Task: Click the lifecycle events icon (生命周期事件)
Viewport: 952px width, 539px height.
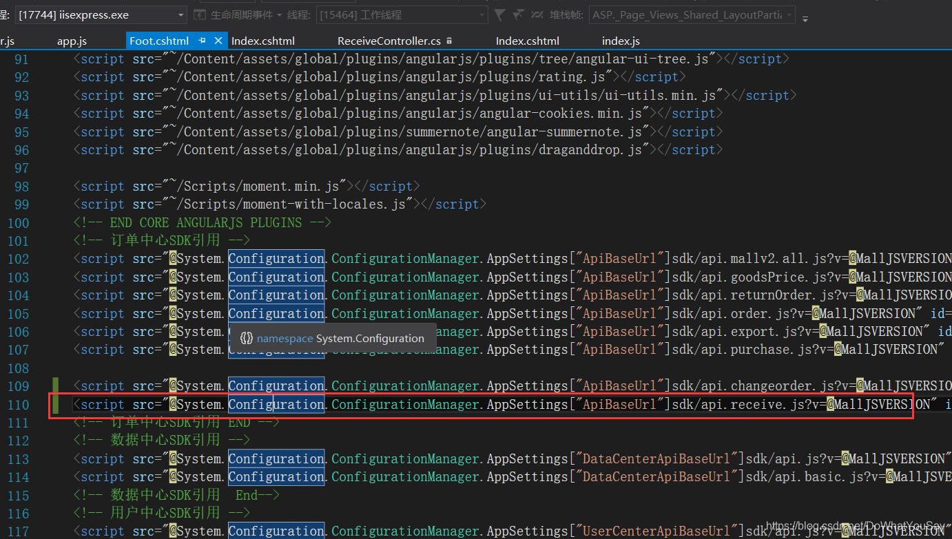Action: [199, 14]
